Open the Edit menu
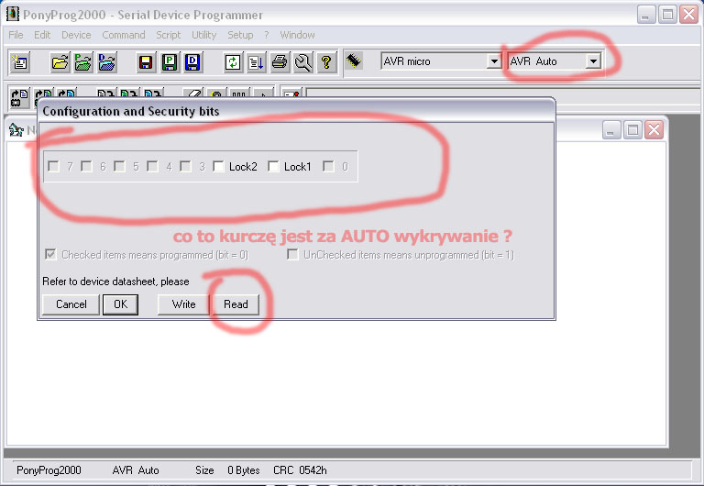Viewport: 704px width, 486px height. click(x=42, y=35)
